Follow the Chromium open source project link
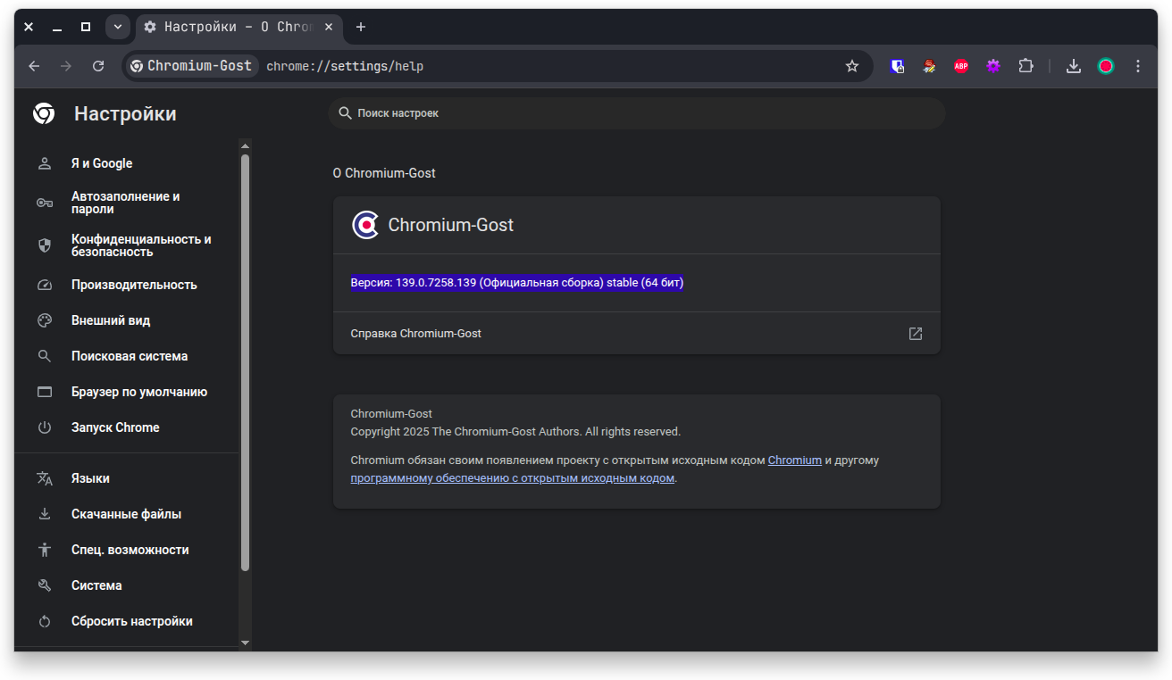The image size is (1172, 680). tap(794, 460)
